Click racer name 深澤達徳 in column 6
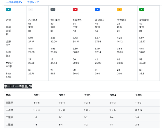The height and width of the screenshot is (129, 163). pyautogui.click(x=144, y=20)
